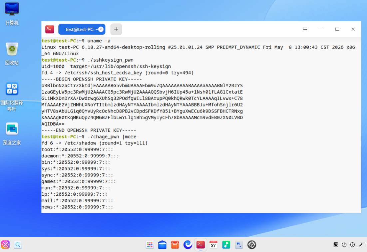Click the key line starting 'b3BlbnNzaC1rZXkt'
The image size is (367, 252).
(x=142, y=86)
